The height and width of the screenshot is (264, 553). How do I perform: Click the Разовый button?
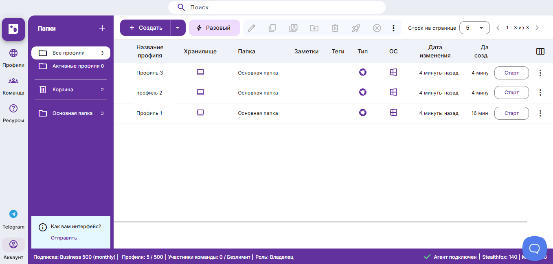[215, 28]
